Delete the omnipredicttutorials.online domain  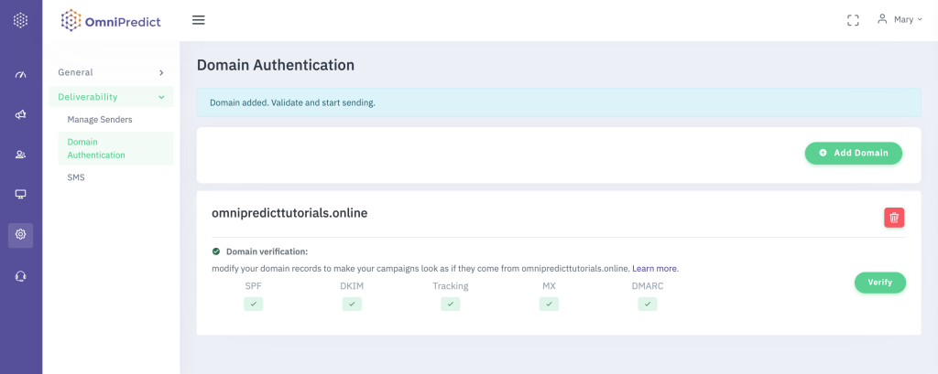[x=894, y=217]
